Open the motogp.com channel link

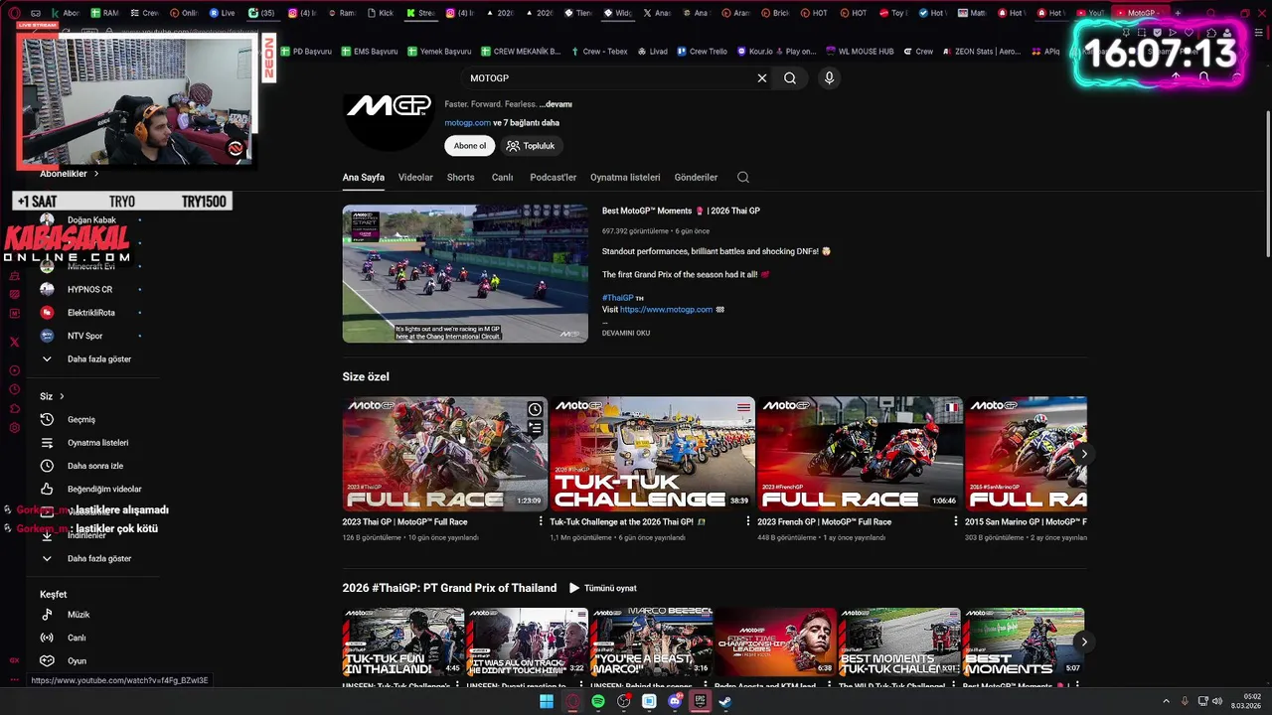pos(467,123)
